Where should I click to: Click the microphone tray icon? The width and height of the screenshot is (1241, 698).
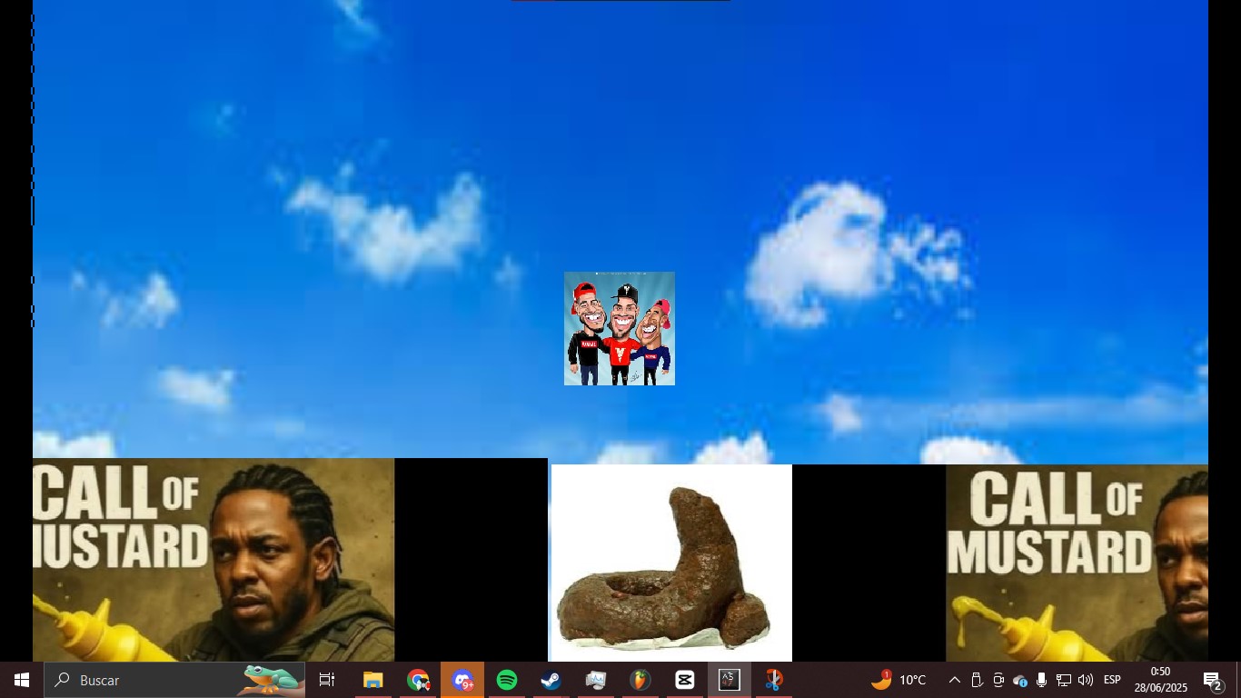coord(1041,680)
